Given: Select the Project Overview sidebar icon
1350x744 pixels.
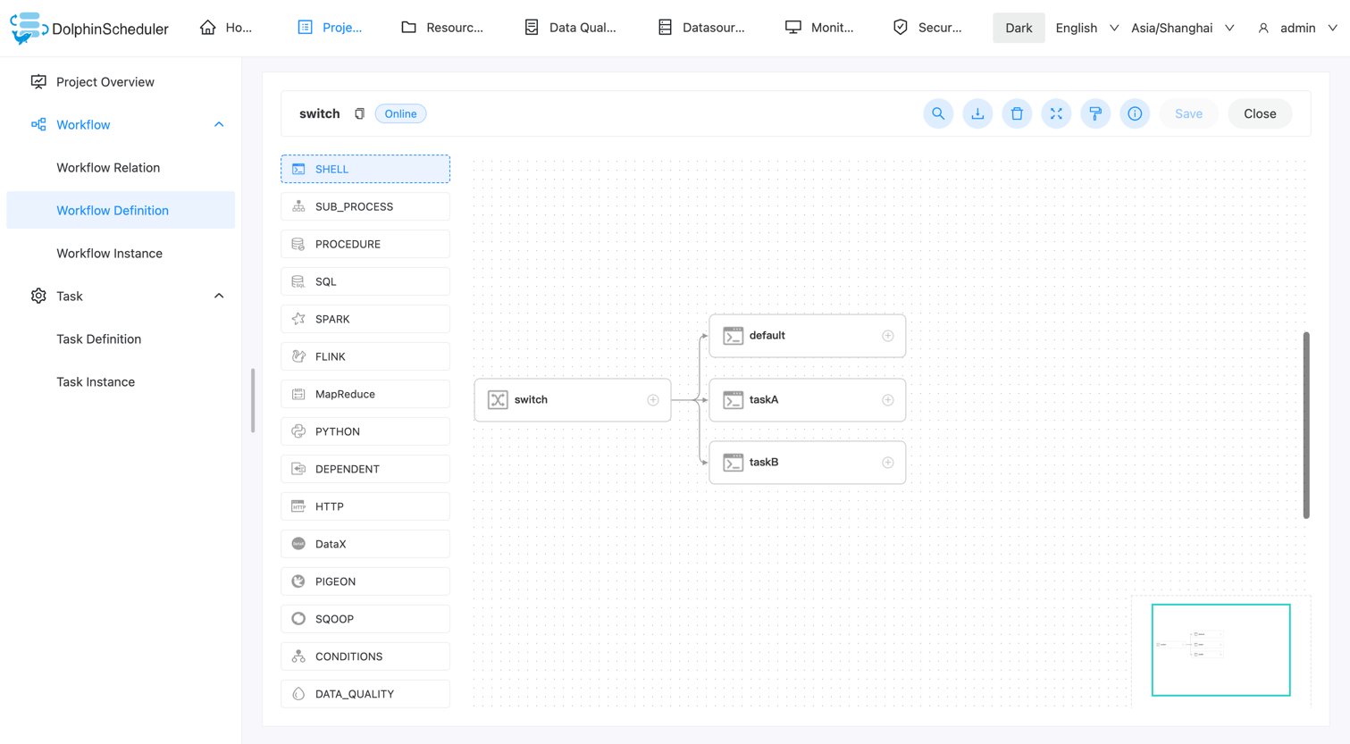Looking at the screenshot, I should (38, 81).
